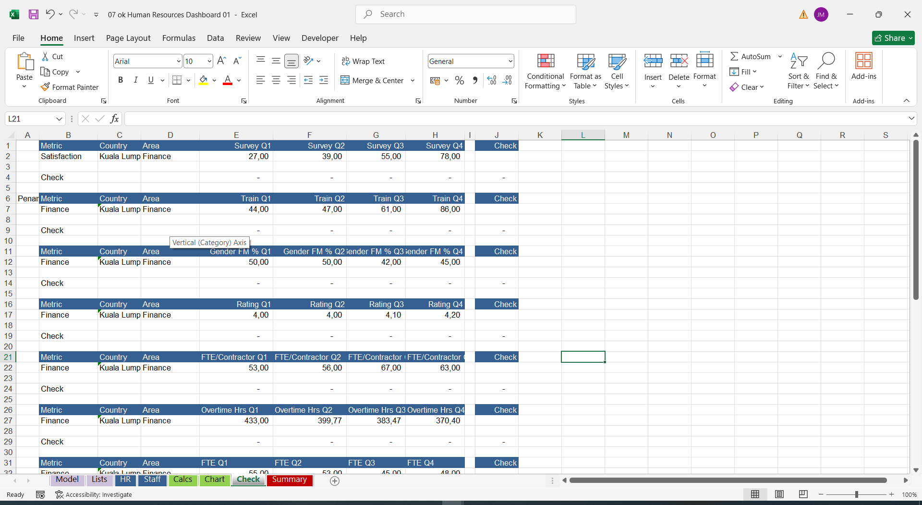The height and width of the screenshot is (505, 922).
Task: Open Sort & Filter options
Action: [798, 71]
